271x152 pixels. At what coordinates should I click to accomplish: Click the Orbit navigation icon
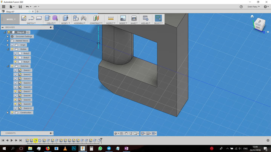pyautogui.click(x=116, y=133)
